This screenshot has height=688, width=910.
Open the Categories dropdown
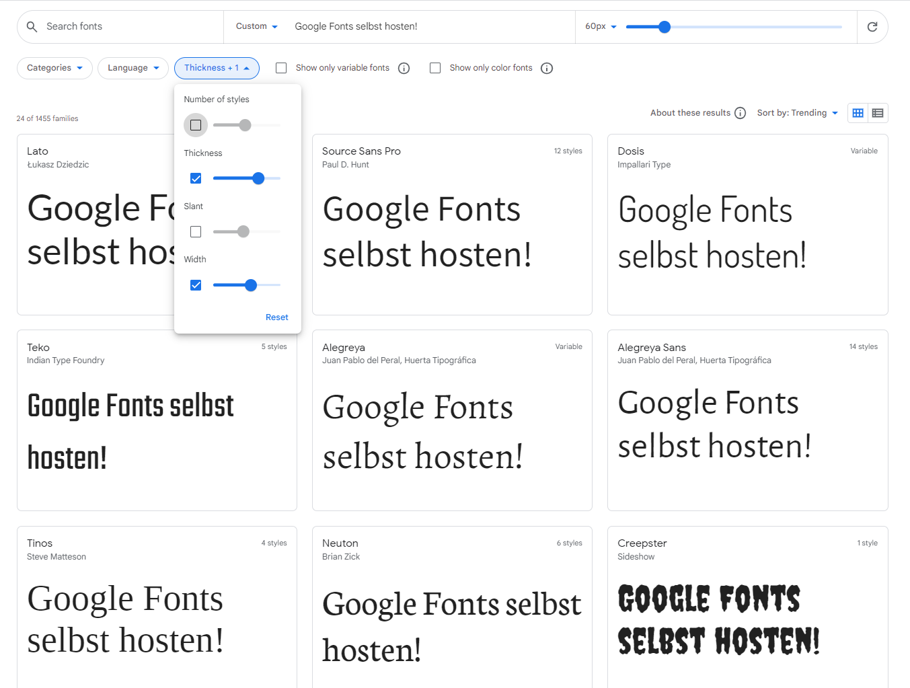tap(54, 68)
